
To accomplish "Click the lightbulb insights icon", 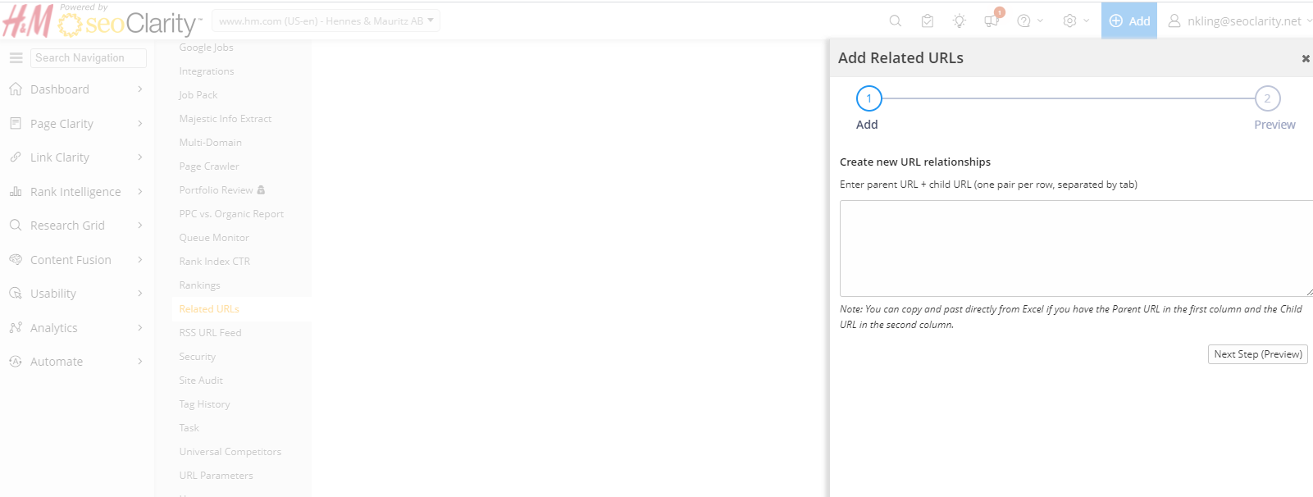I will point(959,21).
